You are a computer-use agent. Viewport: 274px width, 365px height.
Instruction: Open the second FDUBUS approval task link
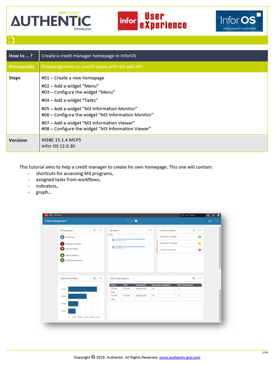[130, 246]
